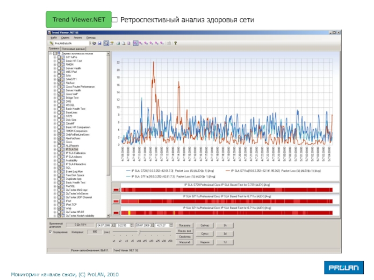Viewport: 374px width, 280px height.
Task: Click the red marker beside IP SLA G729 bar
Action: pos(116,189)
